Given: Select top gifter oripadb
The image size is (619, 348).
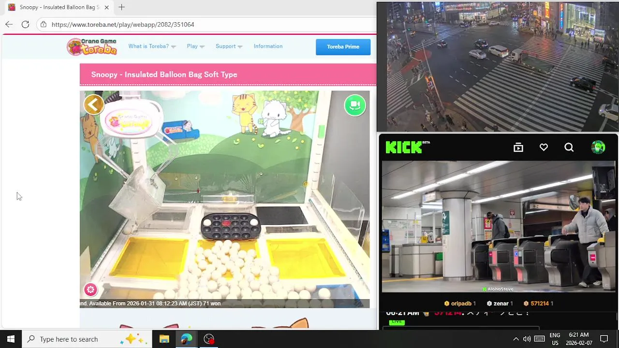Looking at the screenshot, I should pos(460,304).
